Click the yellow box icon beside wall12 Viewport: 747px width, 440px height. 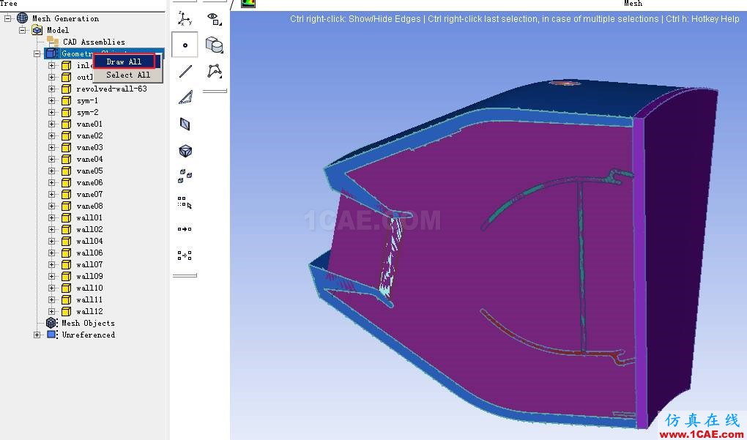coord(66,311)
